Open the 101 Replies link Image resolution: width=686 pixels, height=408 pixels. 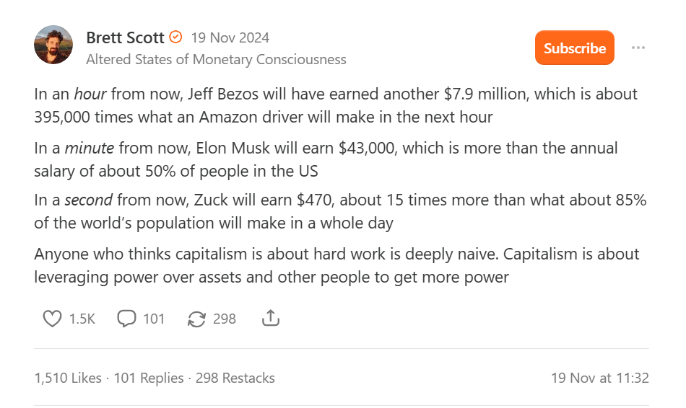tap(149, 378)
